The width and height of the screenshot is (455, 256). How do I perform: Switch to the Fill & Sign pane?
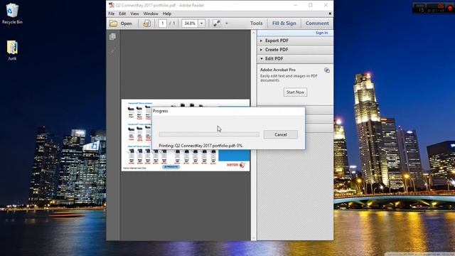point(284,23)
